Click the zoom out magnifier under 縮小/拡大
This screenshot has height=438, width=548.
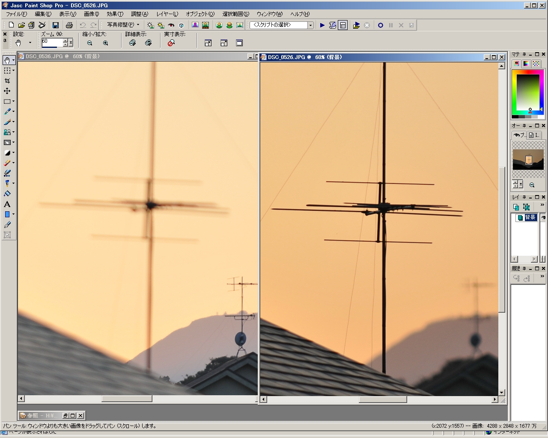[90, 43]
